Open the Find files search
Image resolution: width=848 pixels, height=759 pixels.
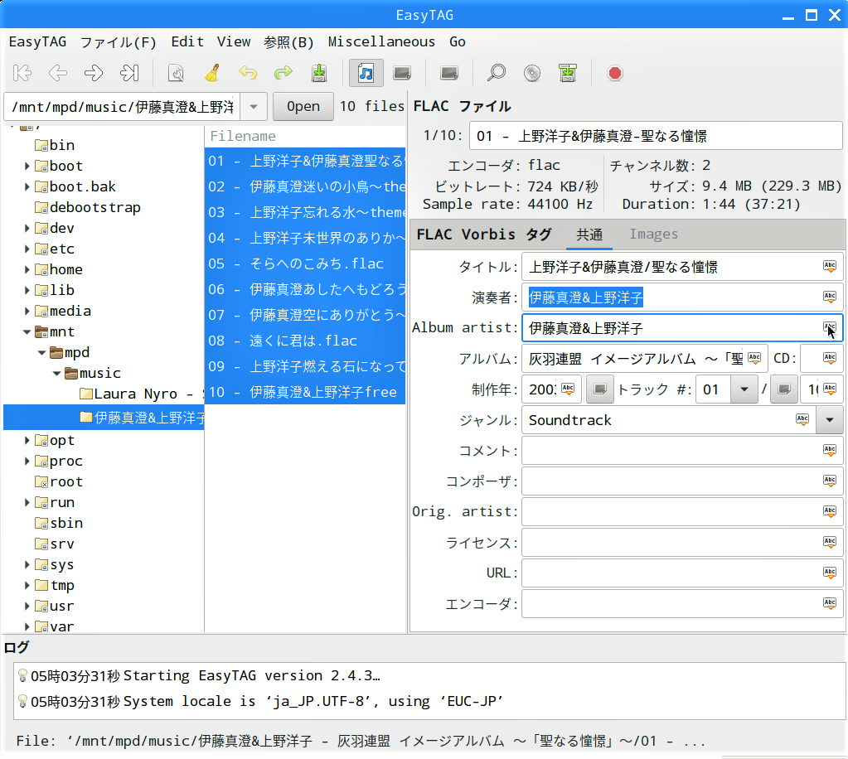pos(496,73)
